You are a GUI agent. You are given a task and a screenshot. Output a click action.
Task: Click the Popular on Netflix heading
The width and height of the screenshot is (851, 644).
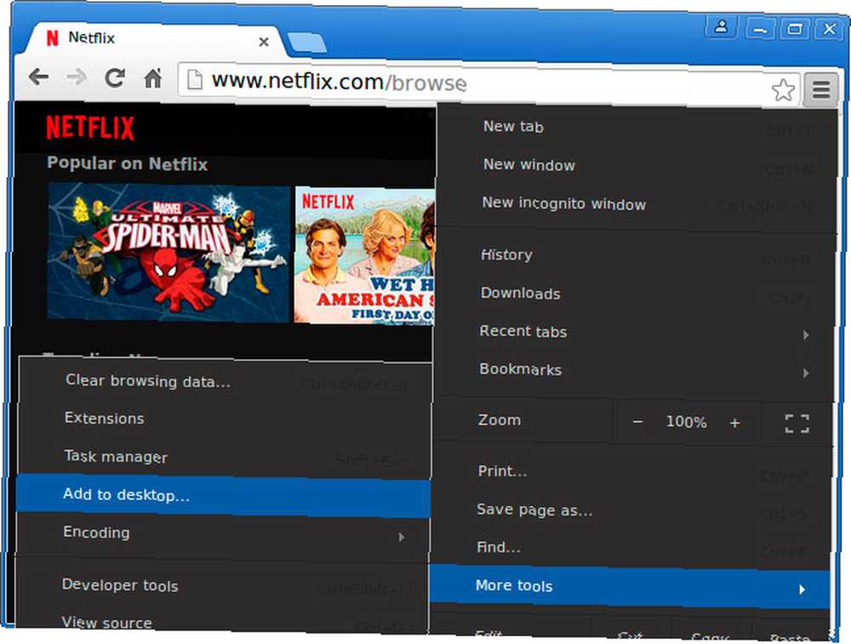click(x=128, y=163)
